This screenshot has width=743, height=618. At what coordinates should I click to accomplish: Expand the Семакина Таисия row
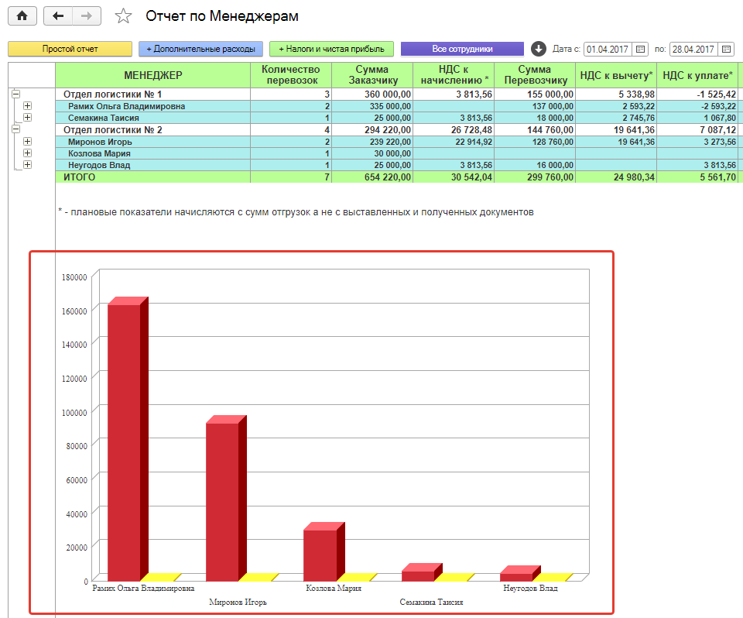pos(28,117)
